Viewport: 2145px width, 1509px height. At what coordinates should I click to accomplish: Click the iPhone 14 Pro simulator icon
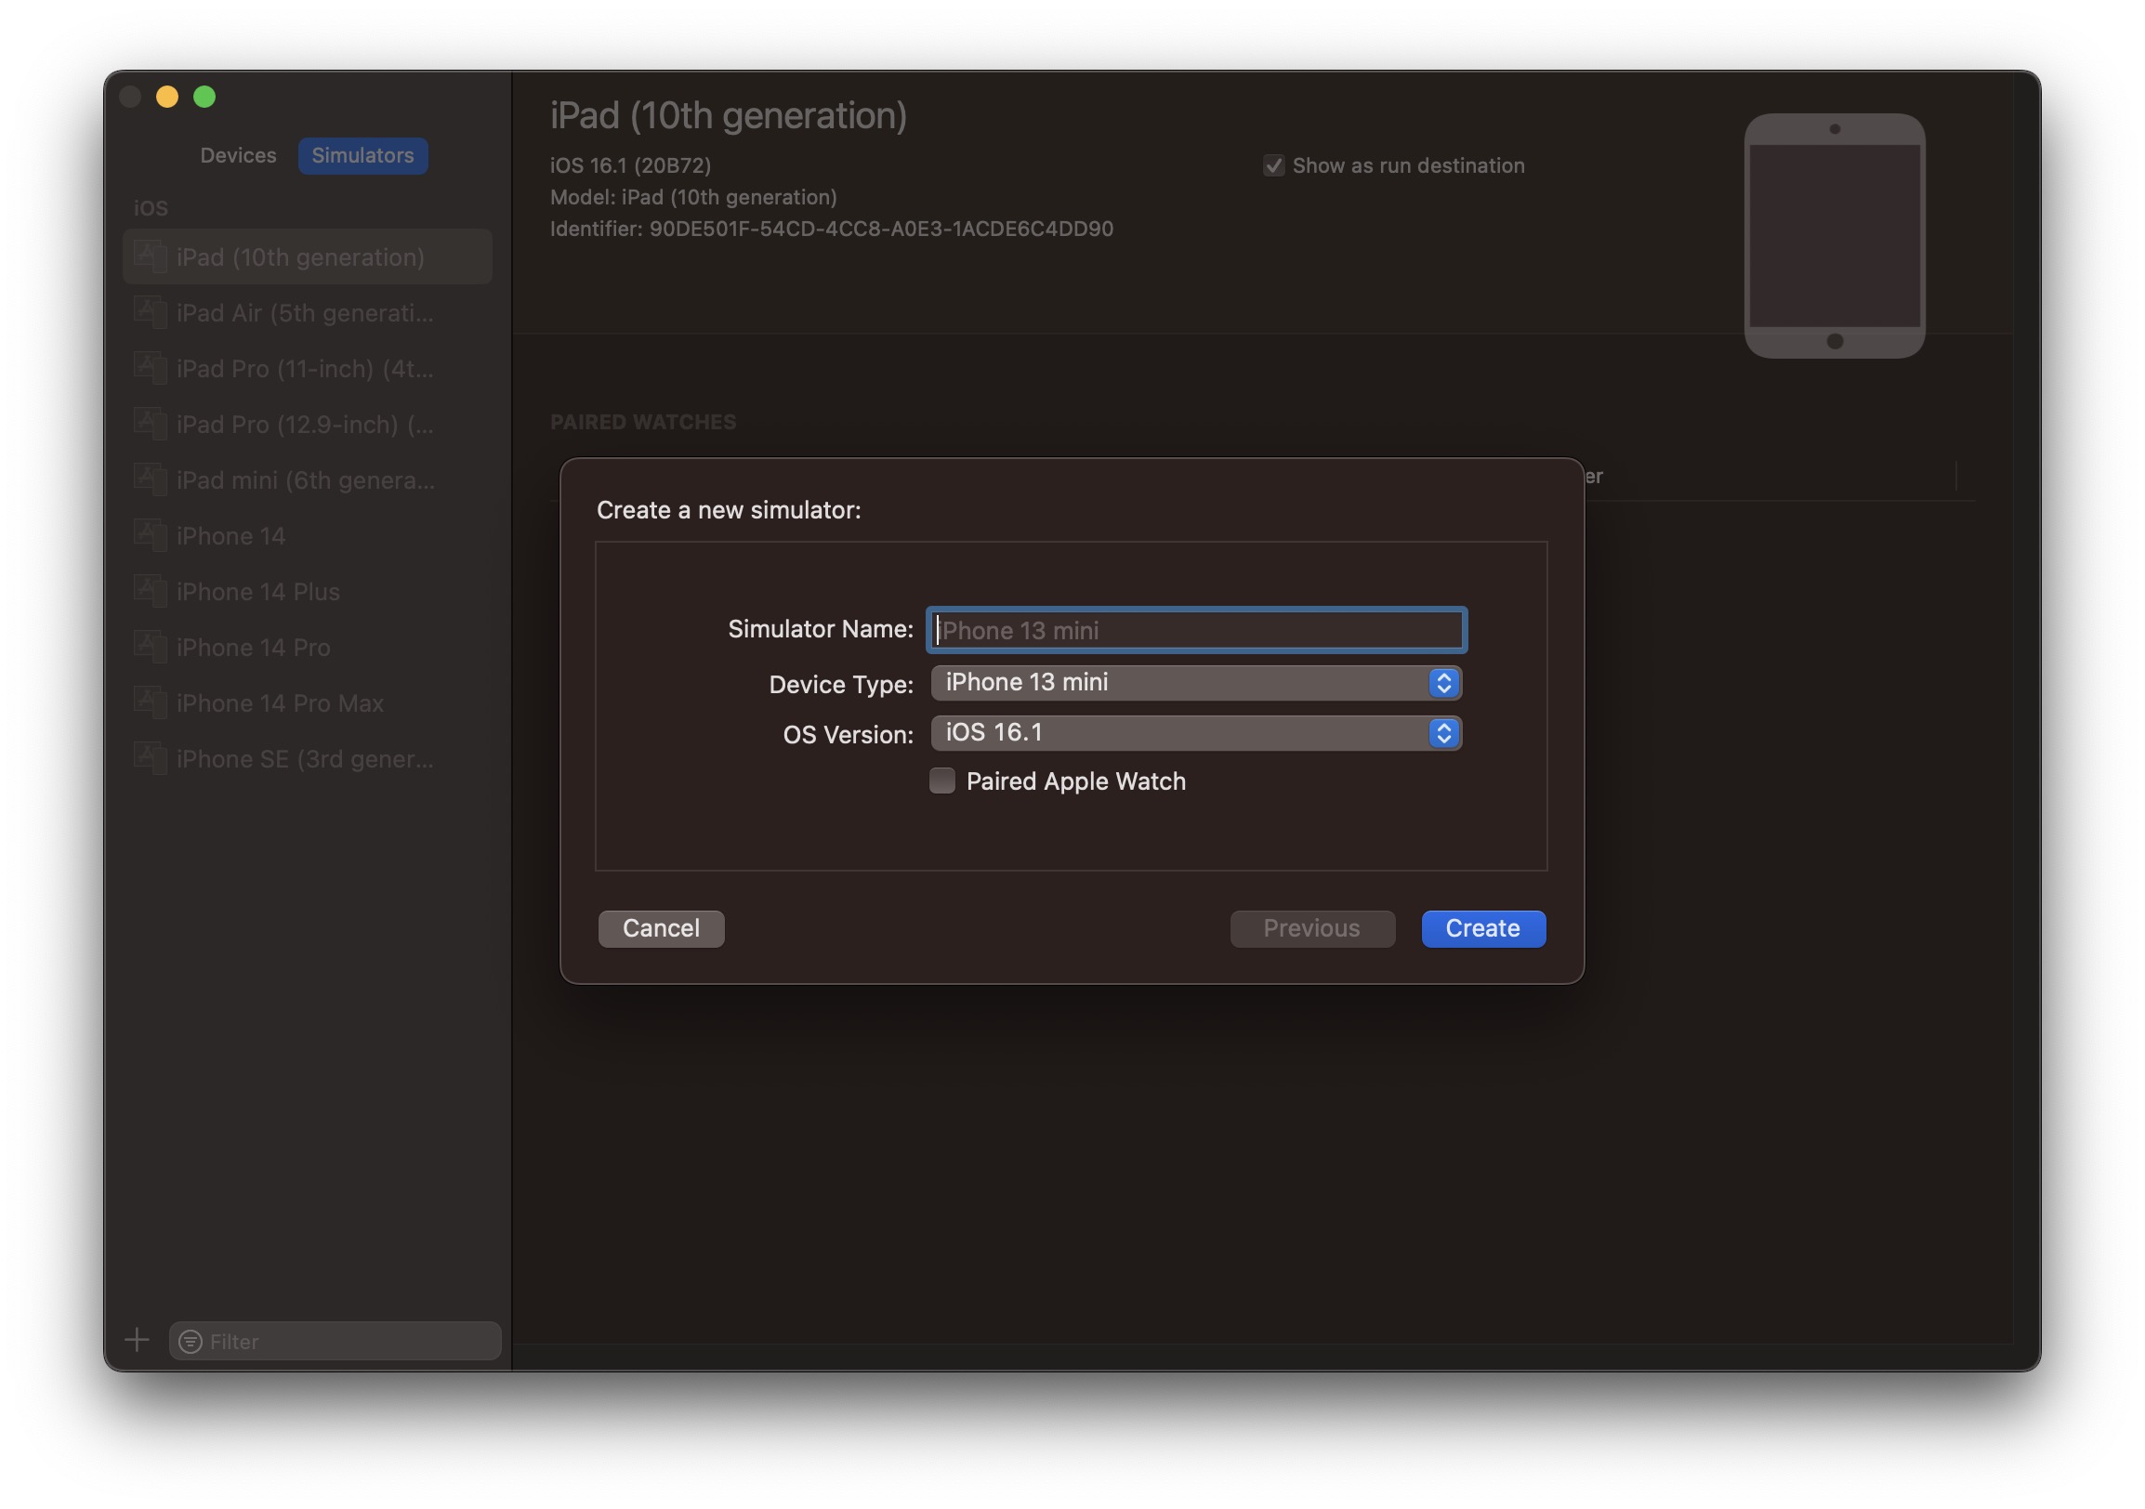pyautogui.click(x=150, y=646)
